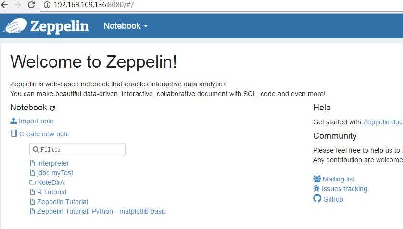403x229 pixels.
Task: Click the Import note upload icon
Action: tap(13, 121)
